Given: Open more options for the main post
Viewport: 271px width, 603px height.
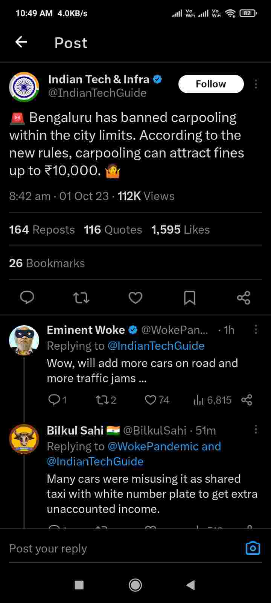Looking at the screenshot, I should tap(256, 84).
